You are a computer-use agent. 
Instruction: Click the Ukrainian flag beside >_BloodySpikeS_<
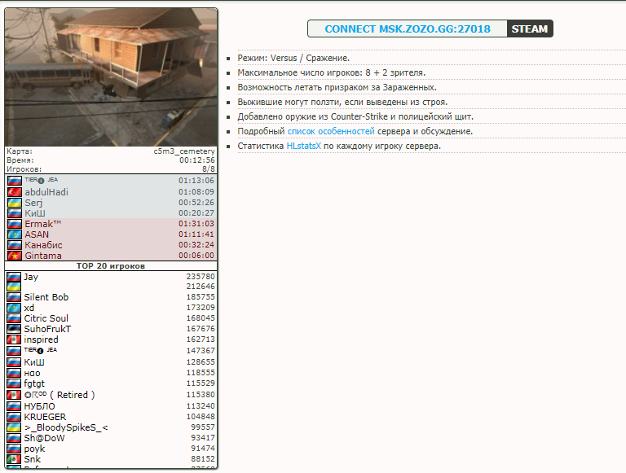coord(14,427)
